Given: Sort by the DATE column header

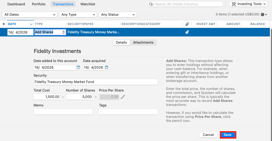Looking at the screenshot, I should click(20, 24).
